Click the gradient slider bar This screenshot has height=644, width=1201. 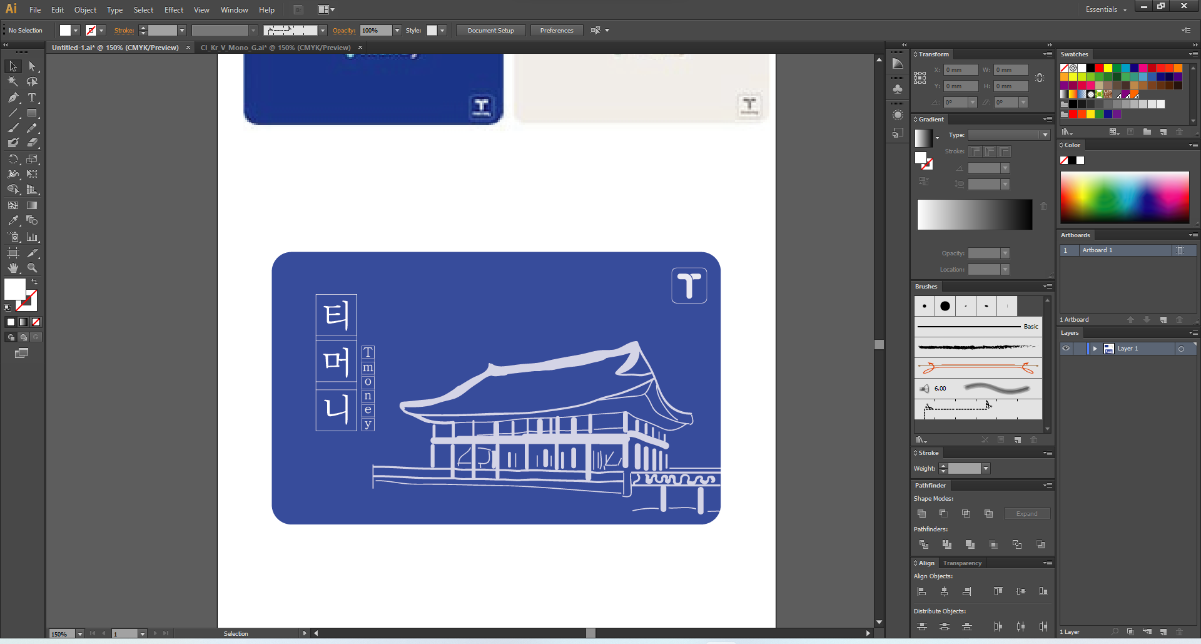[975, 215]
